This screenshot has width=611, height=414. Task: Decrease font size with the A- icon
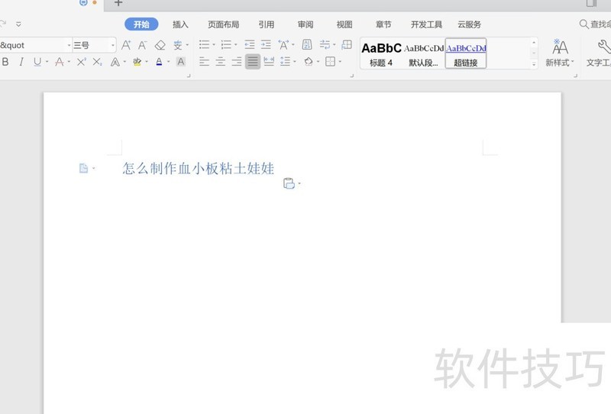click(142, 45)
